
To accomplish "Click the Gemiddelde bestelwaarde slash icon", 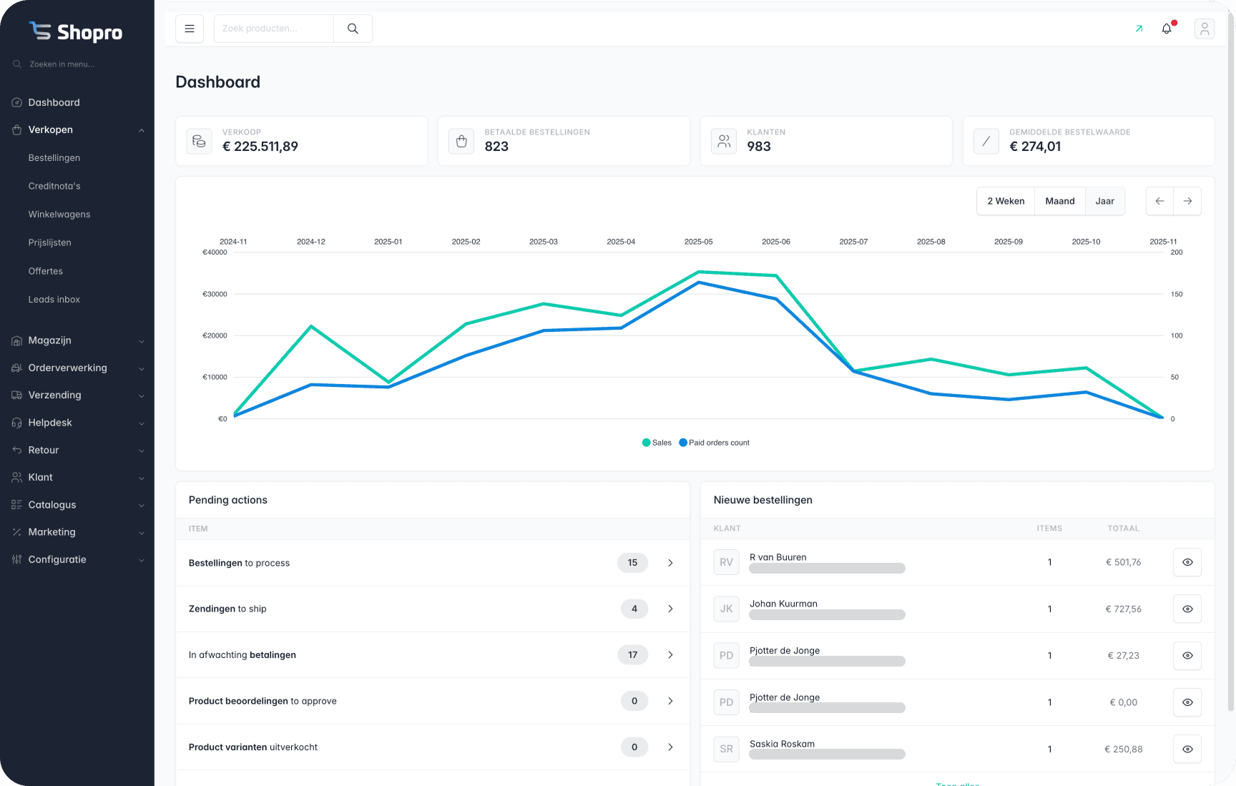I will click(x=986, y=141).
